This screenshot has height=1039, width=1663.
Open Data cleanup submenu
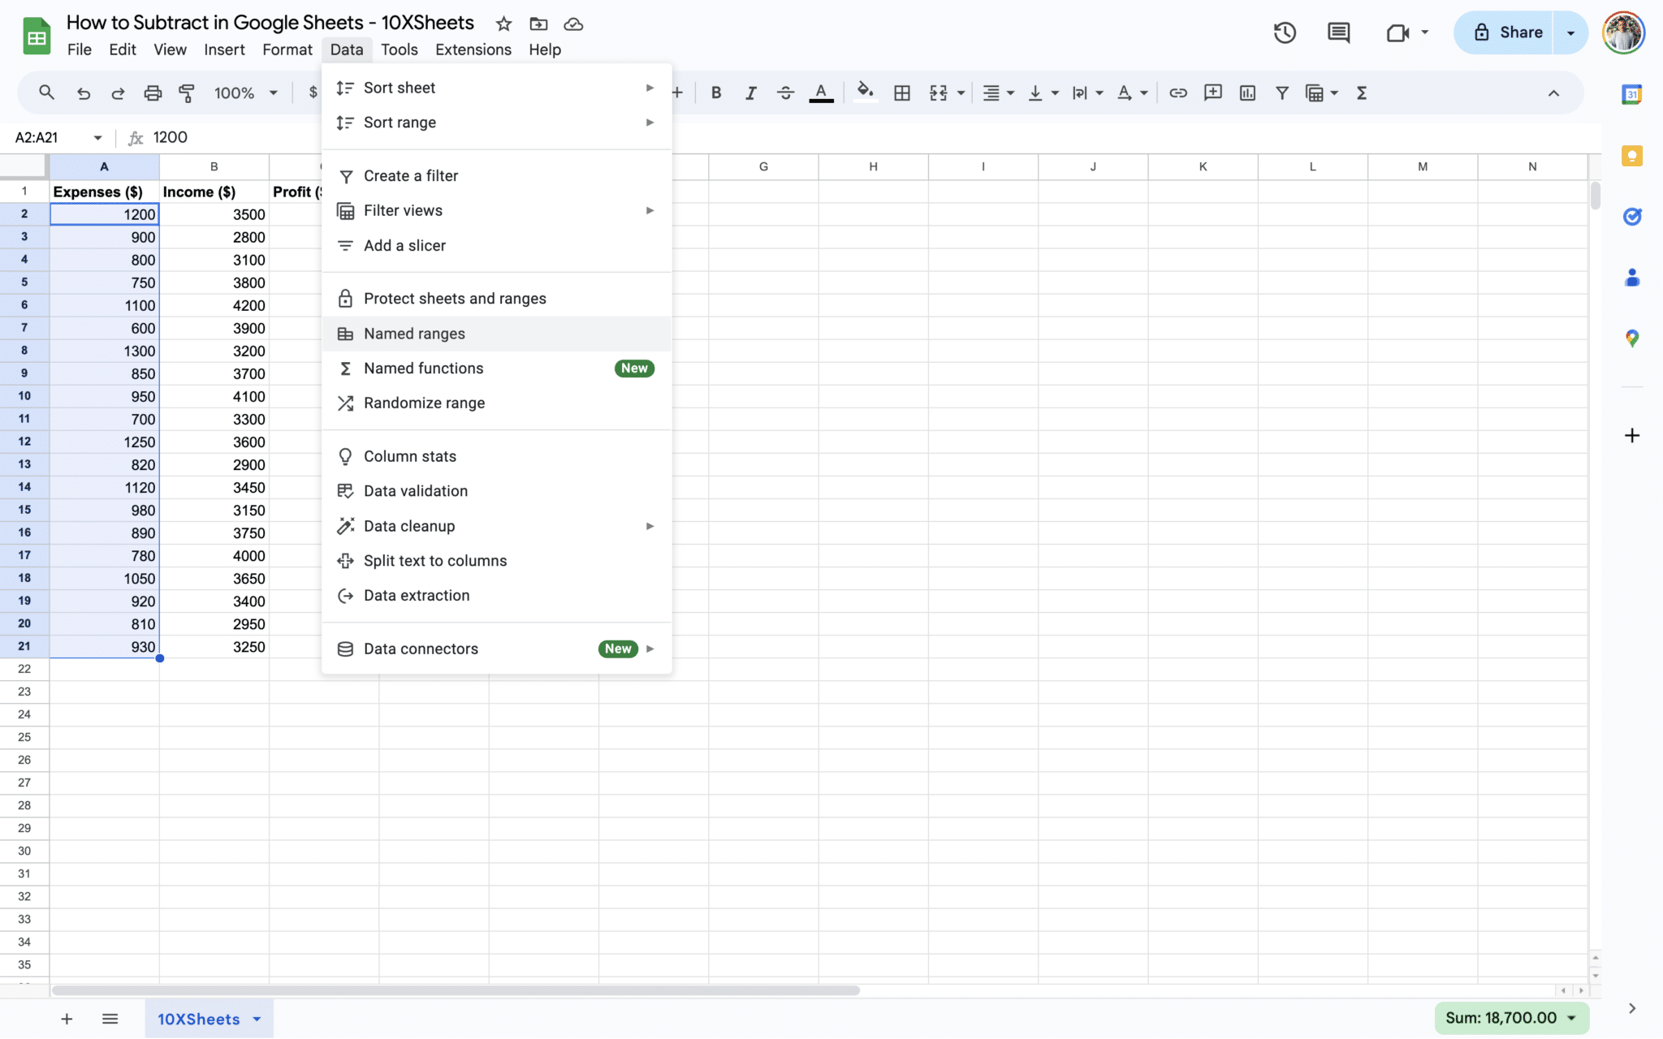click(497, 526)
